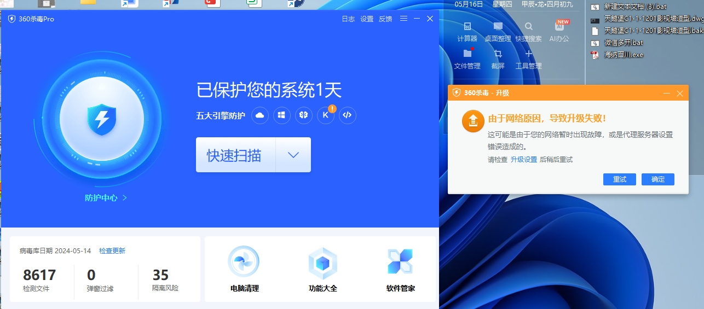Select the Windows system repair engine icon
This screenshot has width=704, height=309.
[x=282, y=115]
